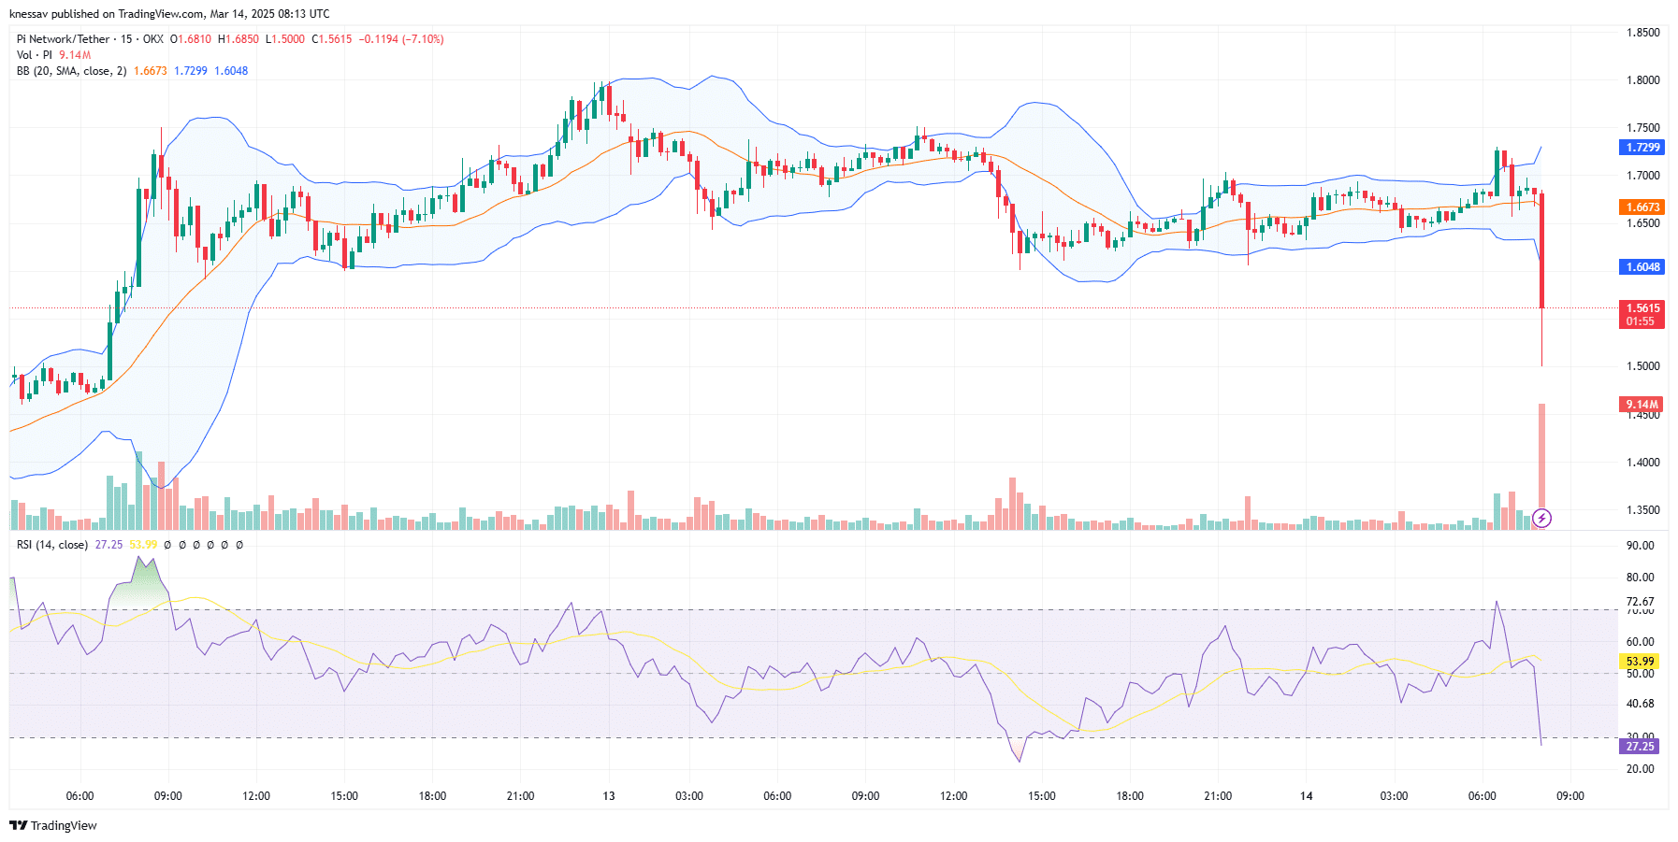
Task: Click the yellow 53.99 RSI axis tag
Action: [x=1641, y=662]
